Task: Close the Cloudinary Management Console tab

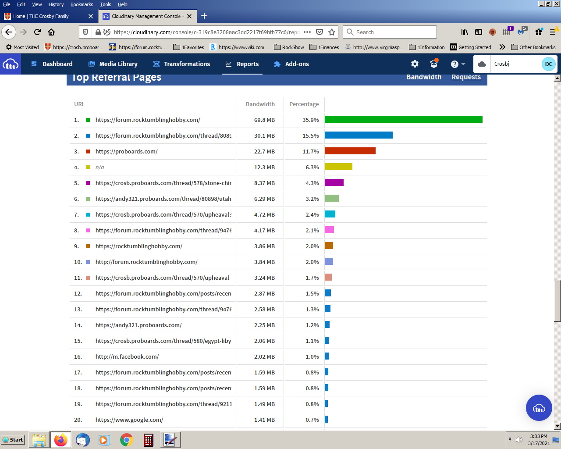Action: click(x=189, y=16)
